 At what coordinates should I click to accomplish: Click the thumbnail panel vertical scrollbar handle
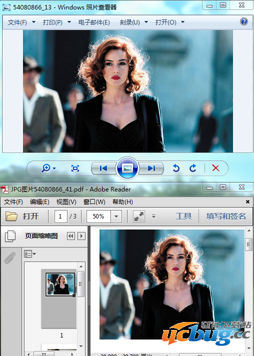[x=81, y=284]
